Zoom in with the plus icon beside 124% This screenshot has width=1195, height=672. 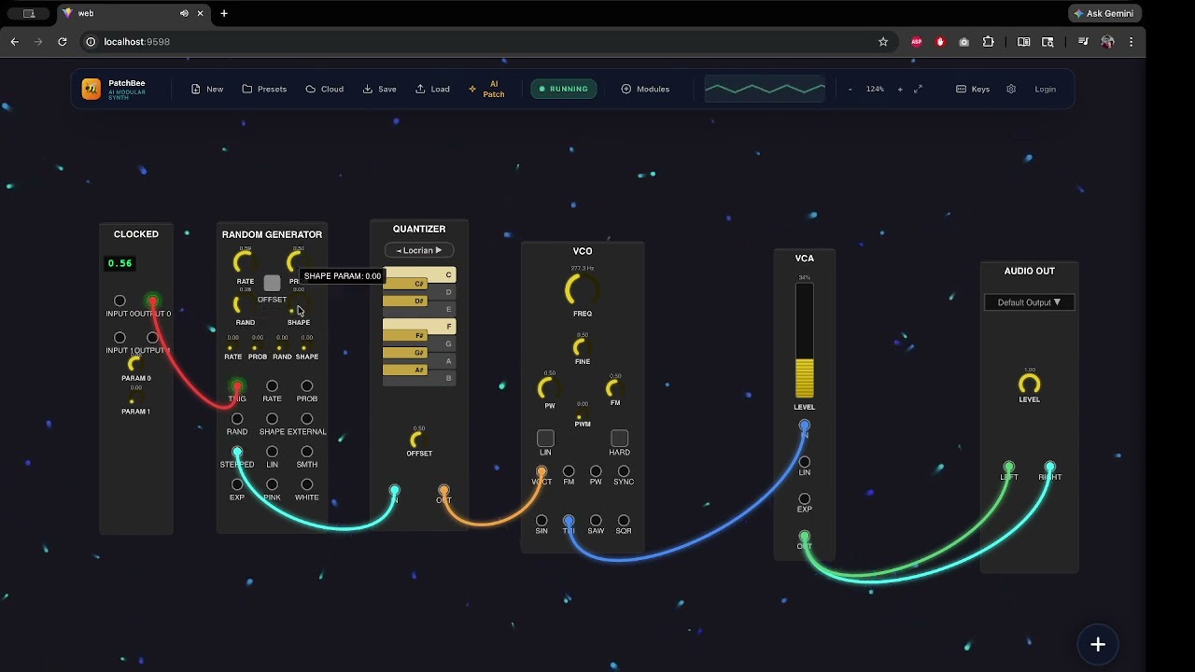tap(900, 90)
